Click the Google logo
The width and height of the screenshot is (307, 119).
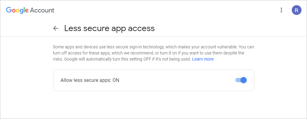pyautogui.click(x=17, y=10)
